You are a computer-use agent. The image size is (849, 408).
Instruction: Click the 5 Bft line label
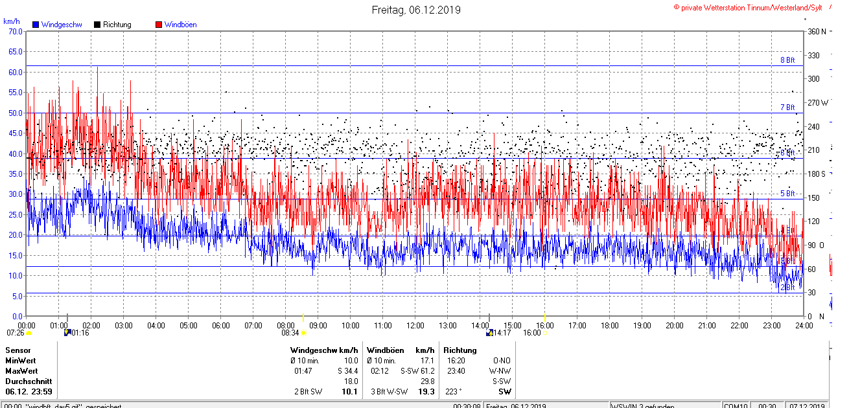787,193
